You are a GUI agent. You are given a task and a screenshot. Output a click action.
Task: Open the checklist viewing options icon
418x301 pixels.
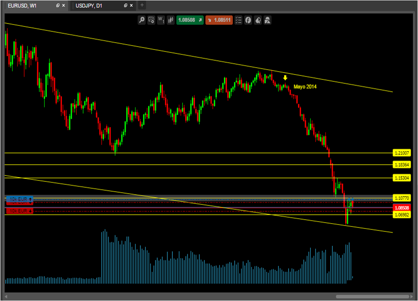tap(238, 20)
